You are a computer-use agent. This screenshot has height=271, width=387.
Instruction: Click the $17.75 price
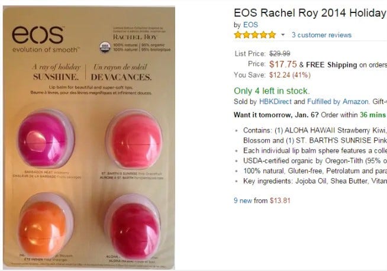click(x=283, y=64)
